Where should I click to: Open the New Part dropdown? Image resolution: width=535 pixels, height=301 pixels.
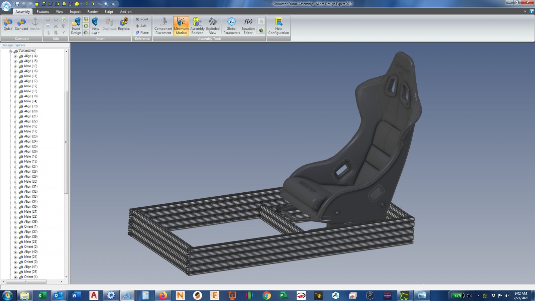tap(95, 26)
